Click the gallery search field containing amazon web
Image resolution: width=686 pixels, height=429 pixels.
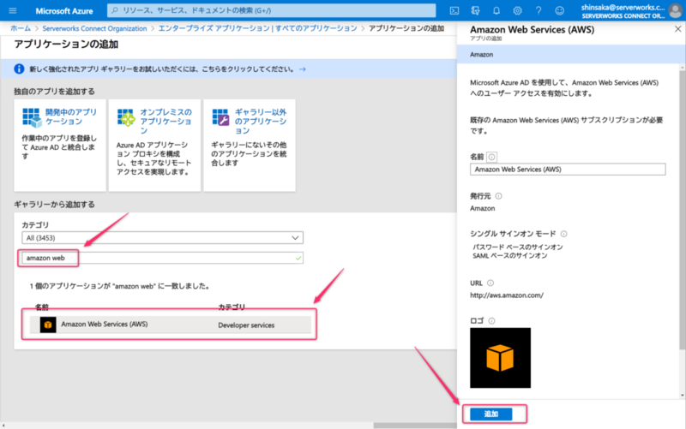click(162, 258)
